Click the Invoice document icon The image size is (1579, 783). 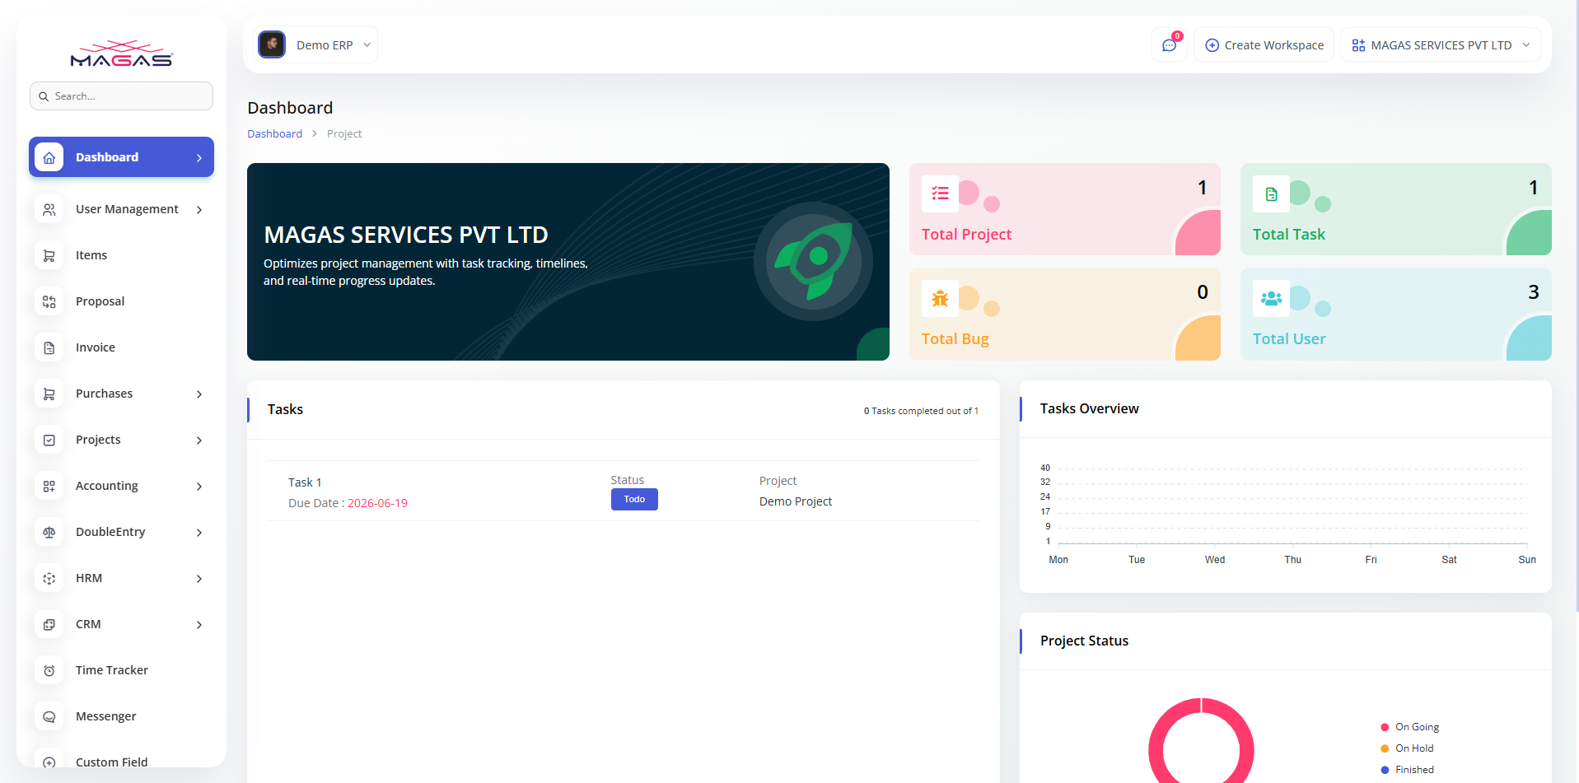(49, 348)
